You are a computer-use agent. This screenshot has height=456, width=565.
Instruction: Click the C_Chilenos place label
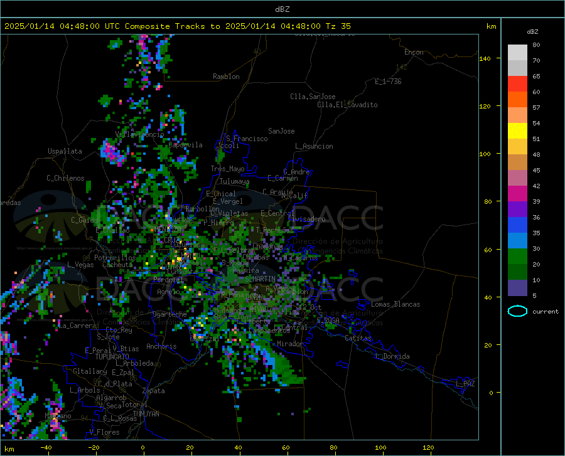point(65,178)
